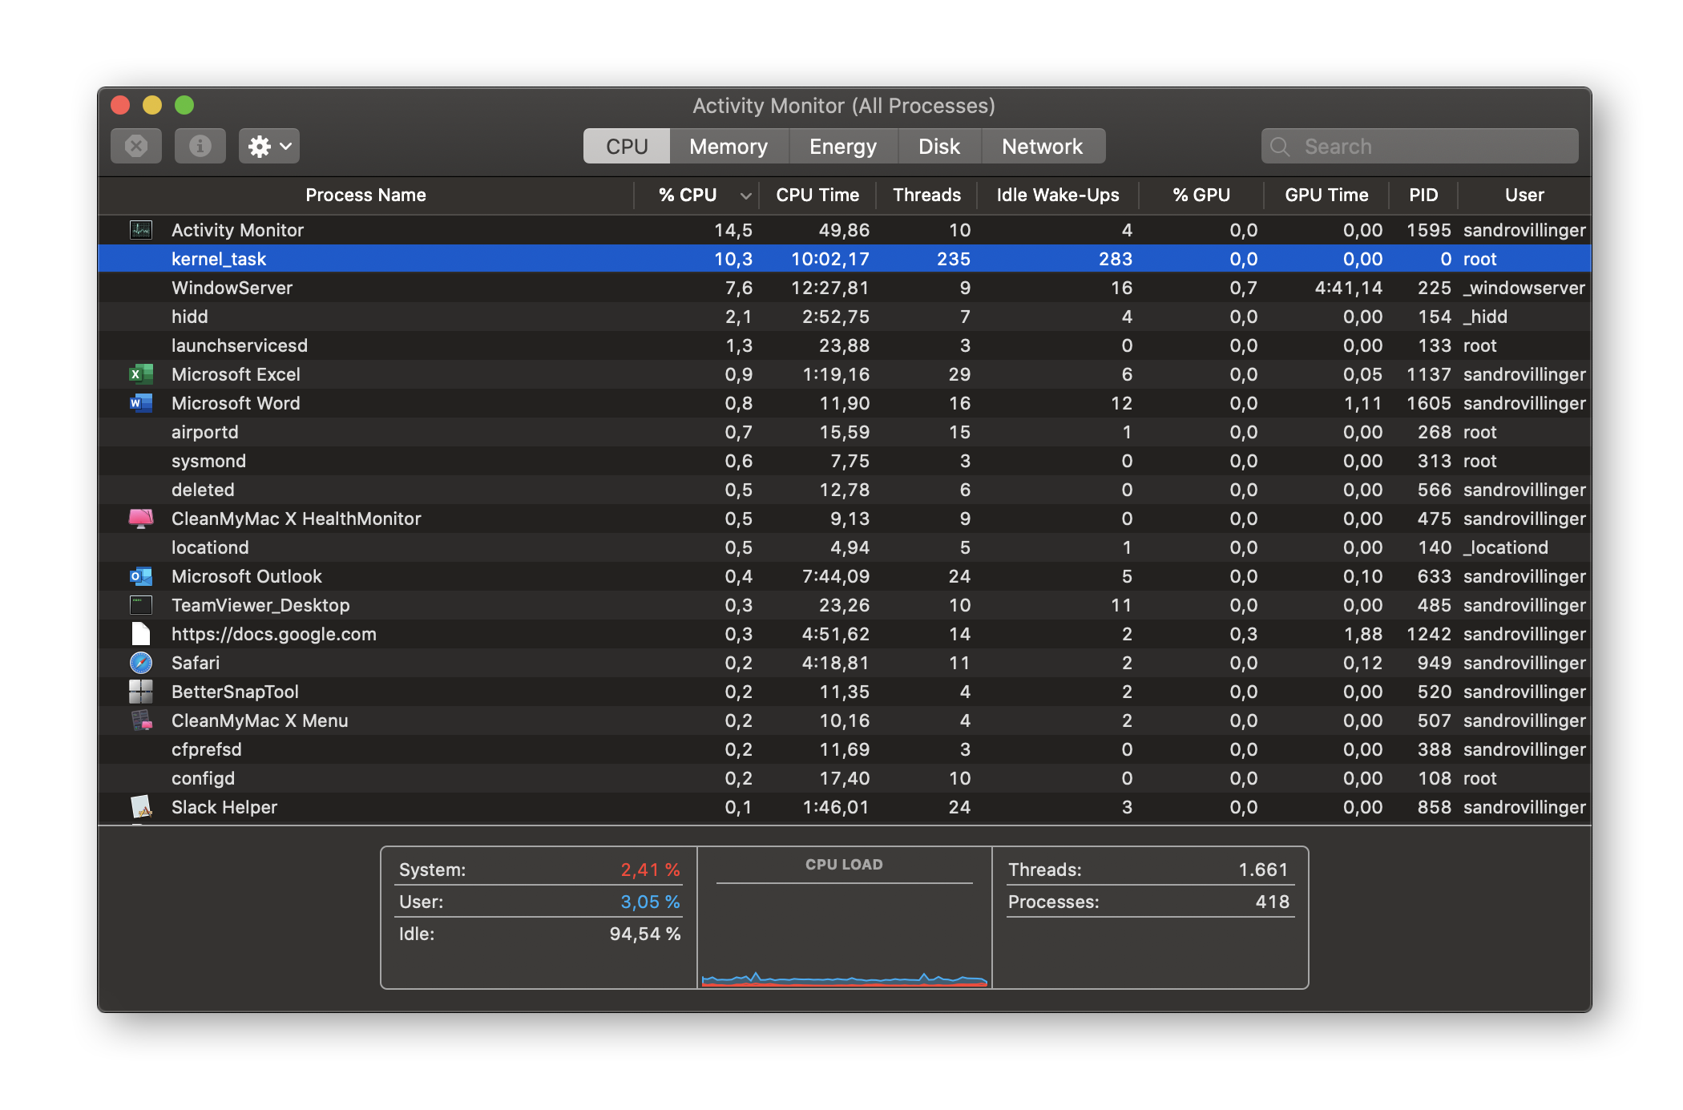The height and width of the screenshot is (1110, 1683).
Task: Select the WindowServer process row
Action: (x=481, y=288)
